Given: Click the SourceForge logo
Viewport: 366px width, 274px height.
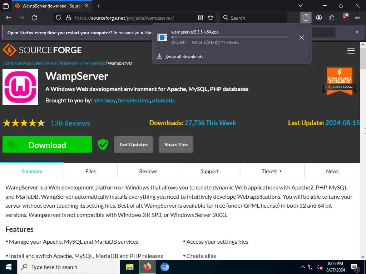Looking at the screenshot, I should tap(42, 50).
